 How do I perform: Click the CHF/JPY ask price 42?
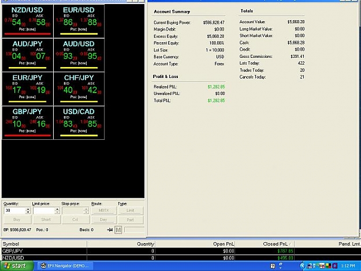tap(92, 90)
